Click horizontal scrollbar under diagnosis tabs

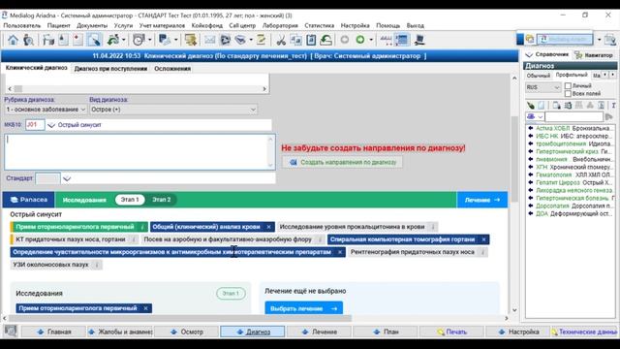[137, 89]
